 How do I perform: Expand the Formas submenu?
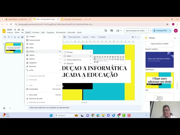78,52
